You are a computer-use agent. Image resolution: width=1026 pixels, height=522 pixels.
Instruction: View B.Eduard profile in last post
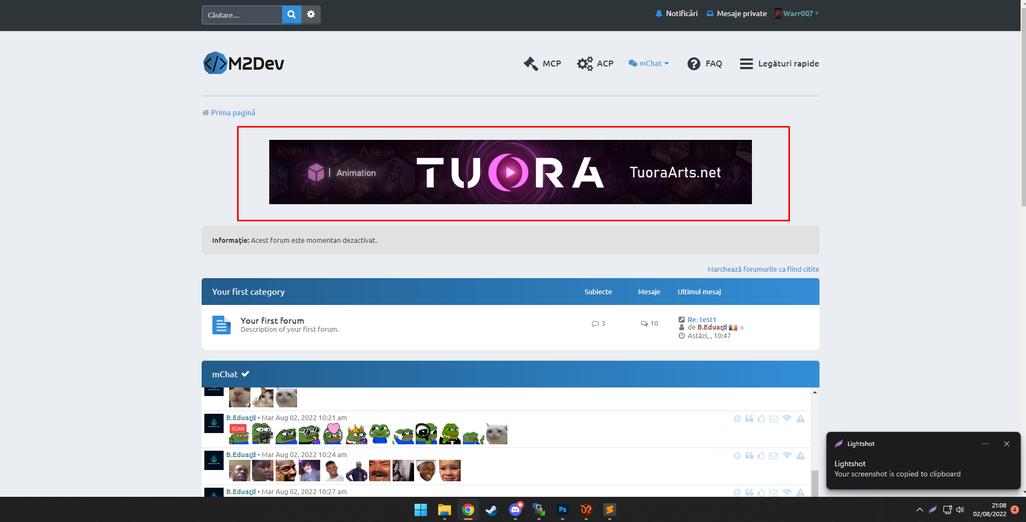(x=712, y=327)
